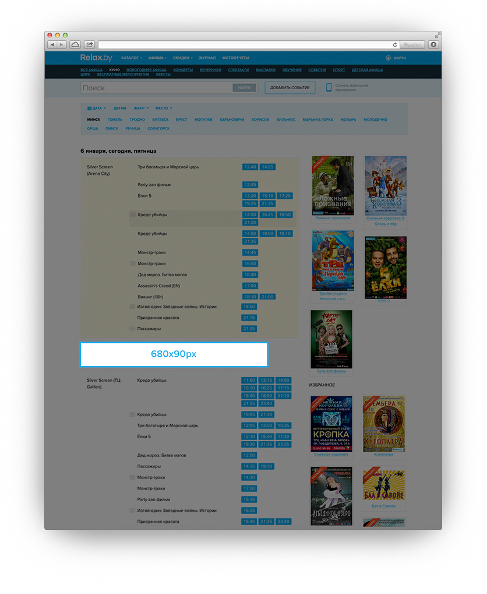Screen dimensions: 487x594
Task: Apply the Детям filter
Action: tap(119, 108)
